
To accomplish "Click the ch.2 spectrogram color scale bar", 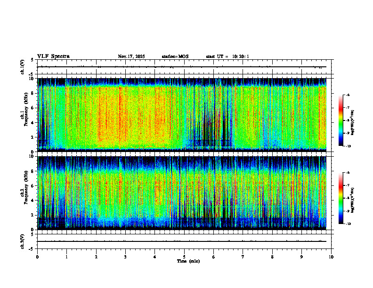I will 341,198.
